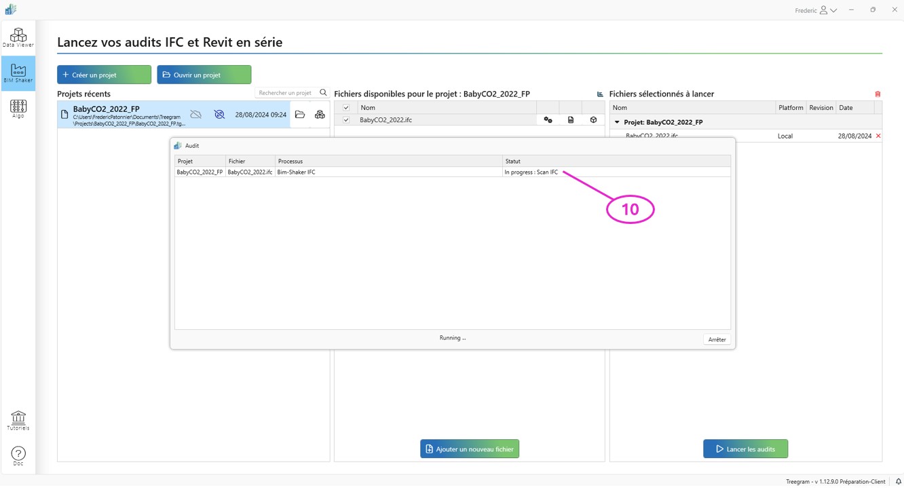
Task: Toggle the select-all checkbox in Nom header
Action: (x=346, y=108)
